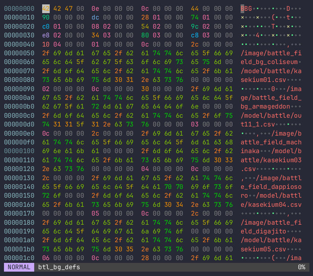The width and height of the screenshot is (313, 276).
Task: Click the btl_bg_defs file name
Action: pyautogui.click(x=59, y=267)
